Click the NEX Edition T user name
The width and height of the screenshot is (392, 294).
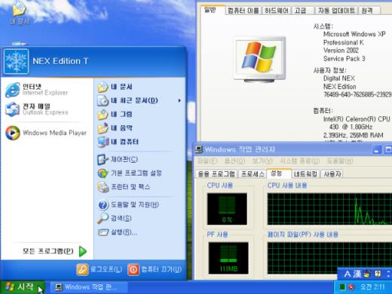[x=60, y=61]
